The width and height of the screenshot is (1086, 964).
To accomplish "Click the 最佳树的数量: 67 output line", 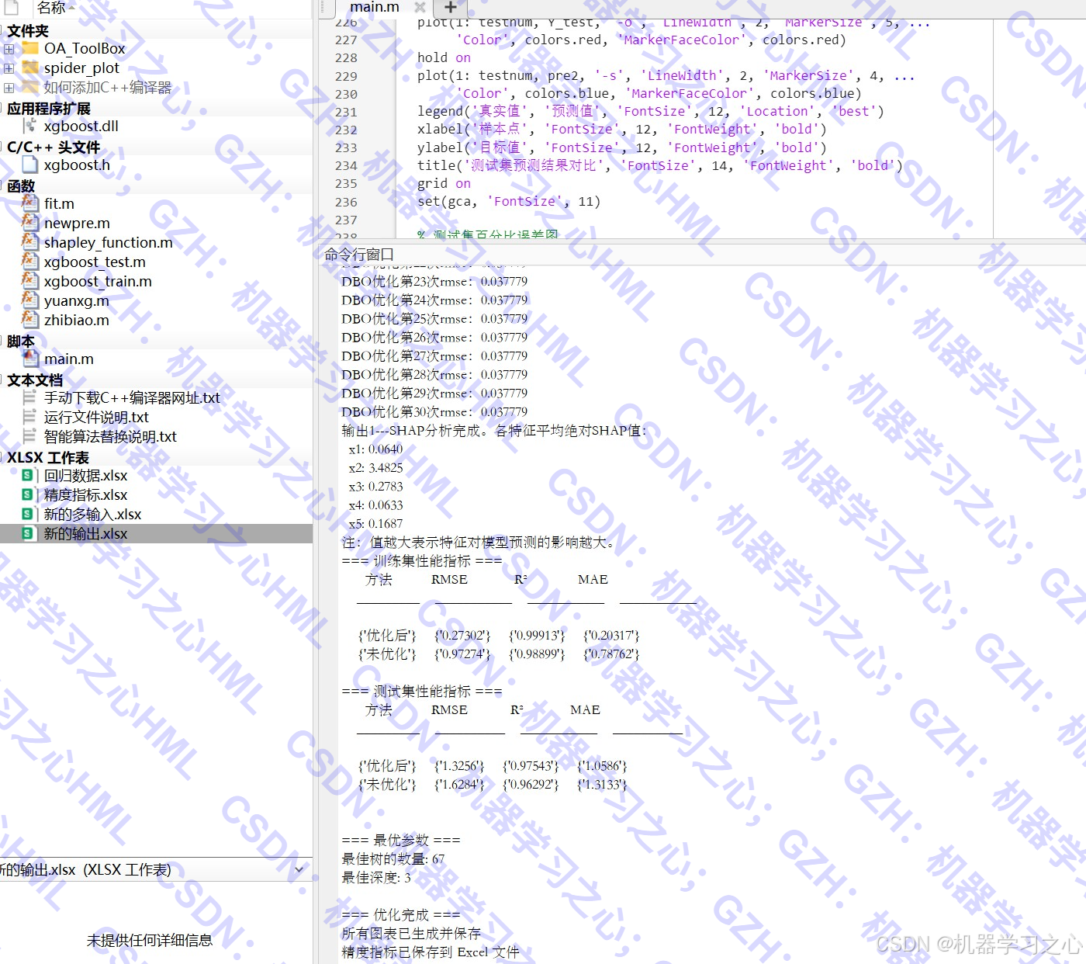I will (x=393, y=859).
